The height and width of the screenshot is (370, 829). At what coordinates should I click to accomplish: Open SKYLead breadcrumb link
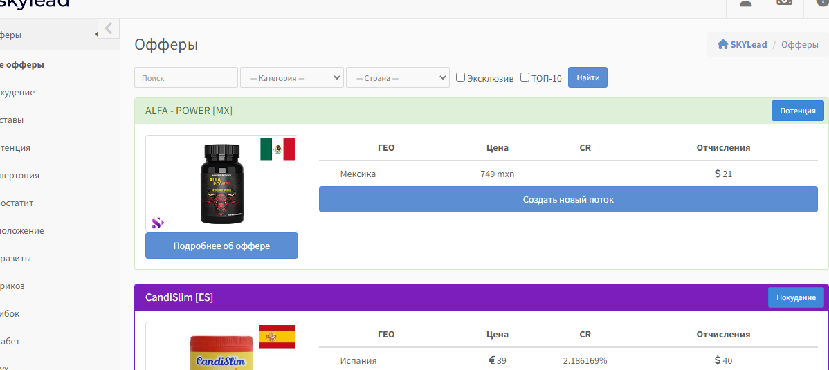pos(749,44)
